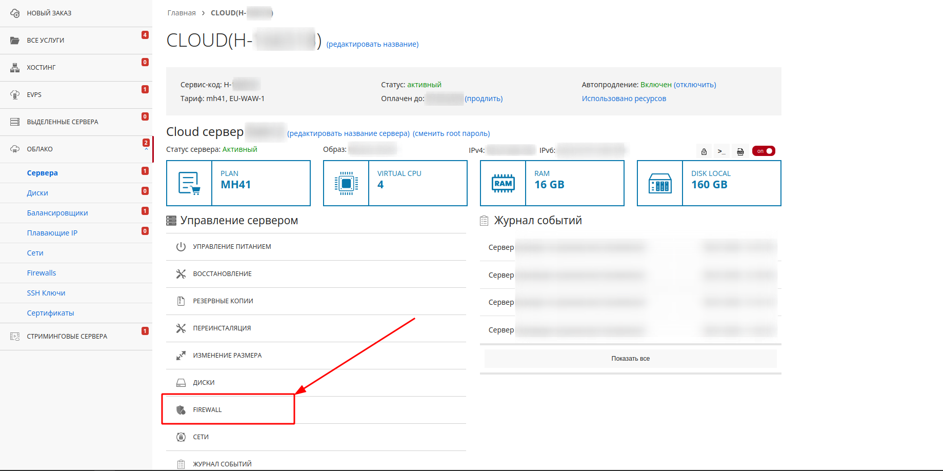Open Сети submenu link in sidebar
The image size is (943, 471).
pos(35,253)
